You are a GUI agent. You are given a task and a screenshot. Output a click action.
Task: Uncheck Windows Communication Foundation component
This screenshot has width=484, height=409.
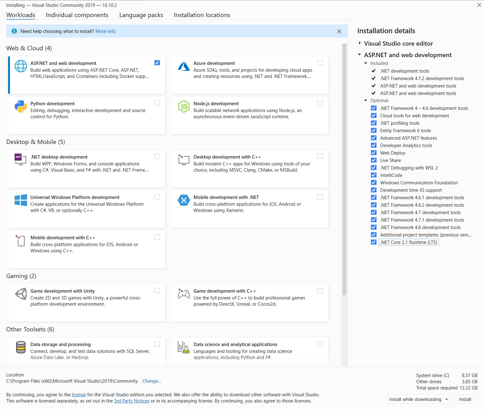(374, 182)
